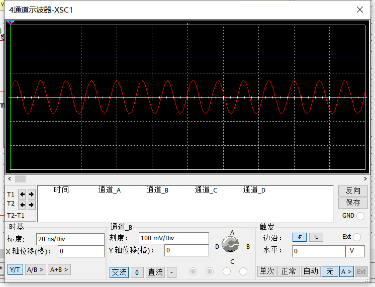Viewport: 375px width, 287px height.
Task: Open the channel scale 100 mV/Div field
Action: [x=173, y=238]
